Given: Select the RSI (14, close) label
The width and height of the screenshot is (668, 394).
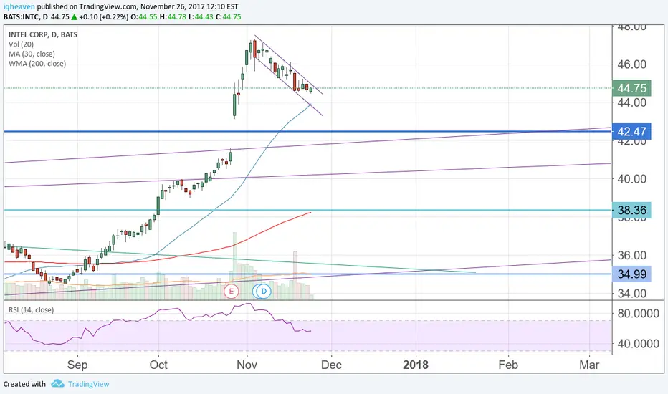Looking at the screenshot, I should tap(31, 310).
